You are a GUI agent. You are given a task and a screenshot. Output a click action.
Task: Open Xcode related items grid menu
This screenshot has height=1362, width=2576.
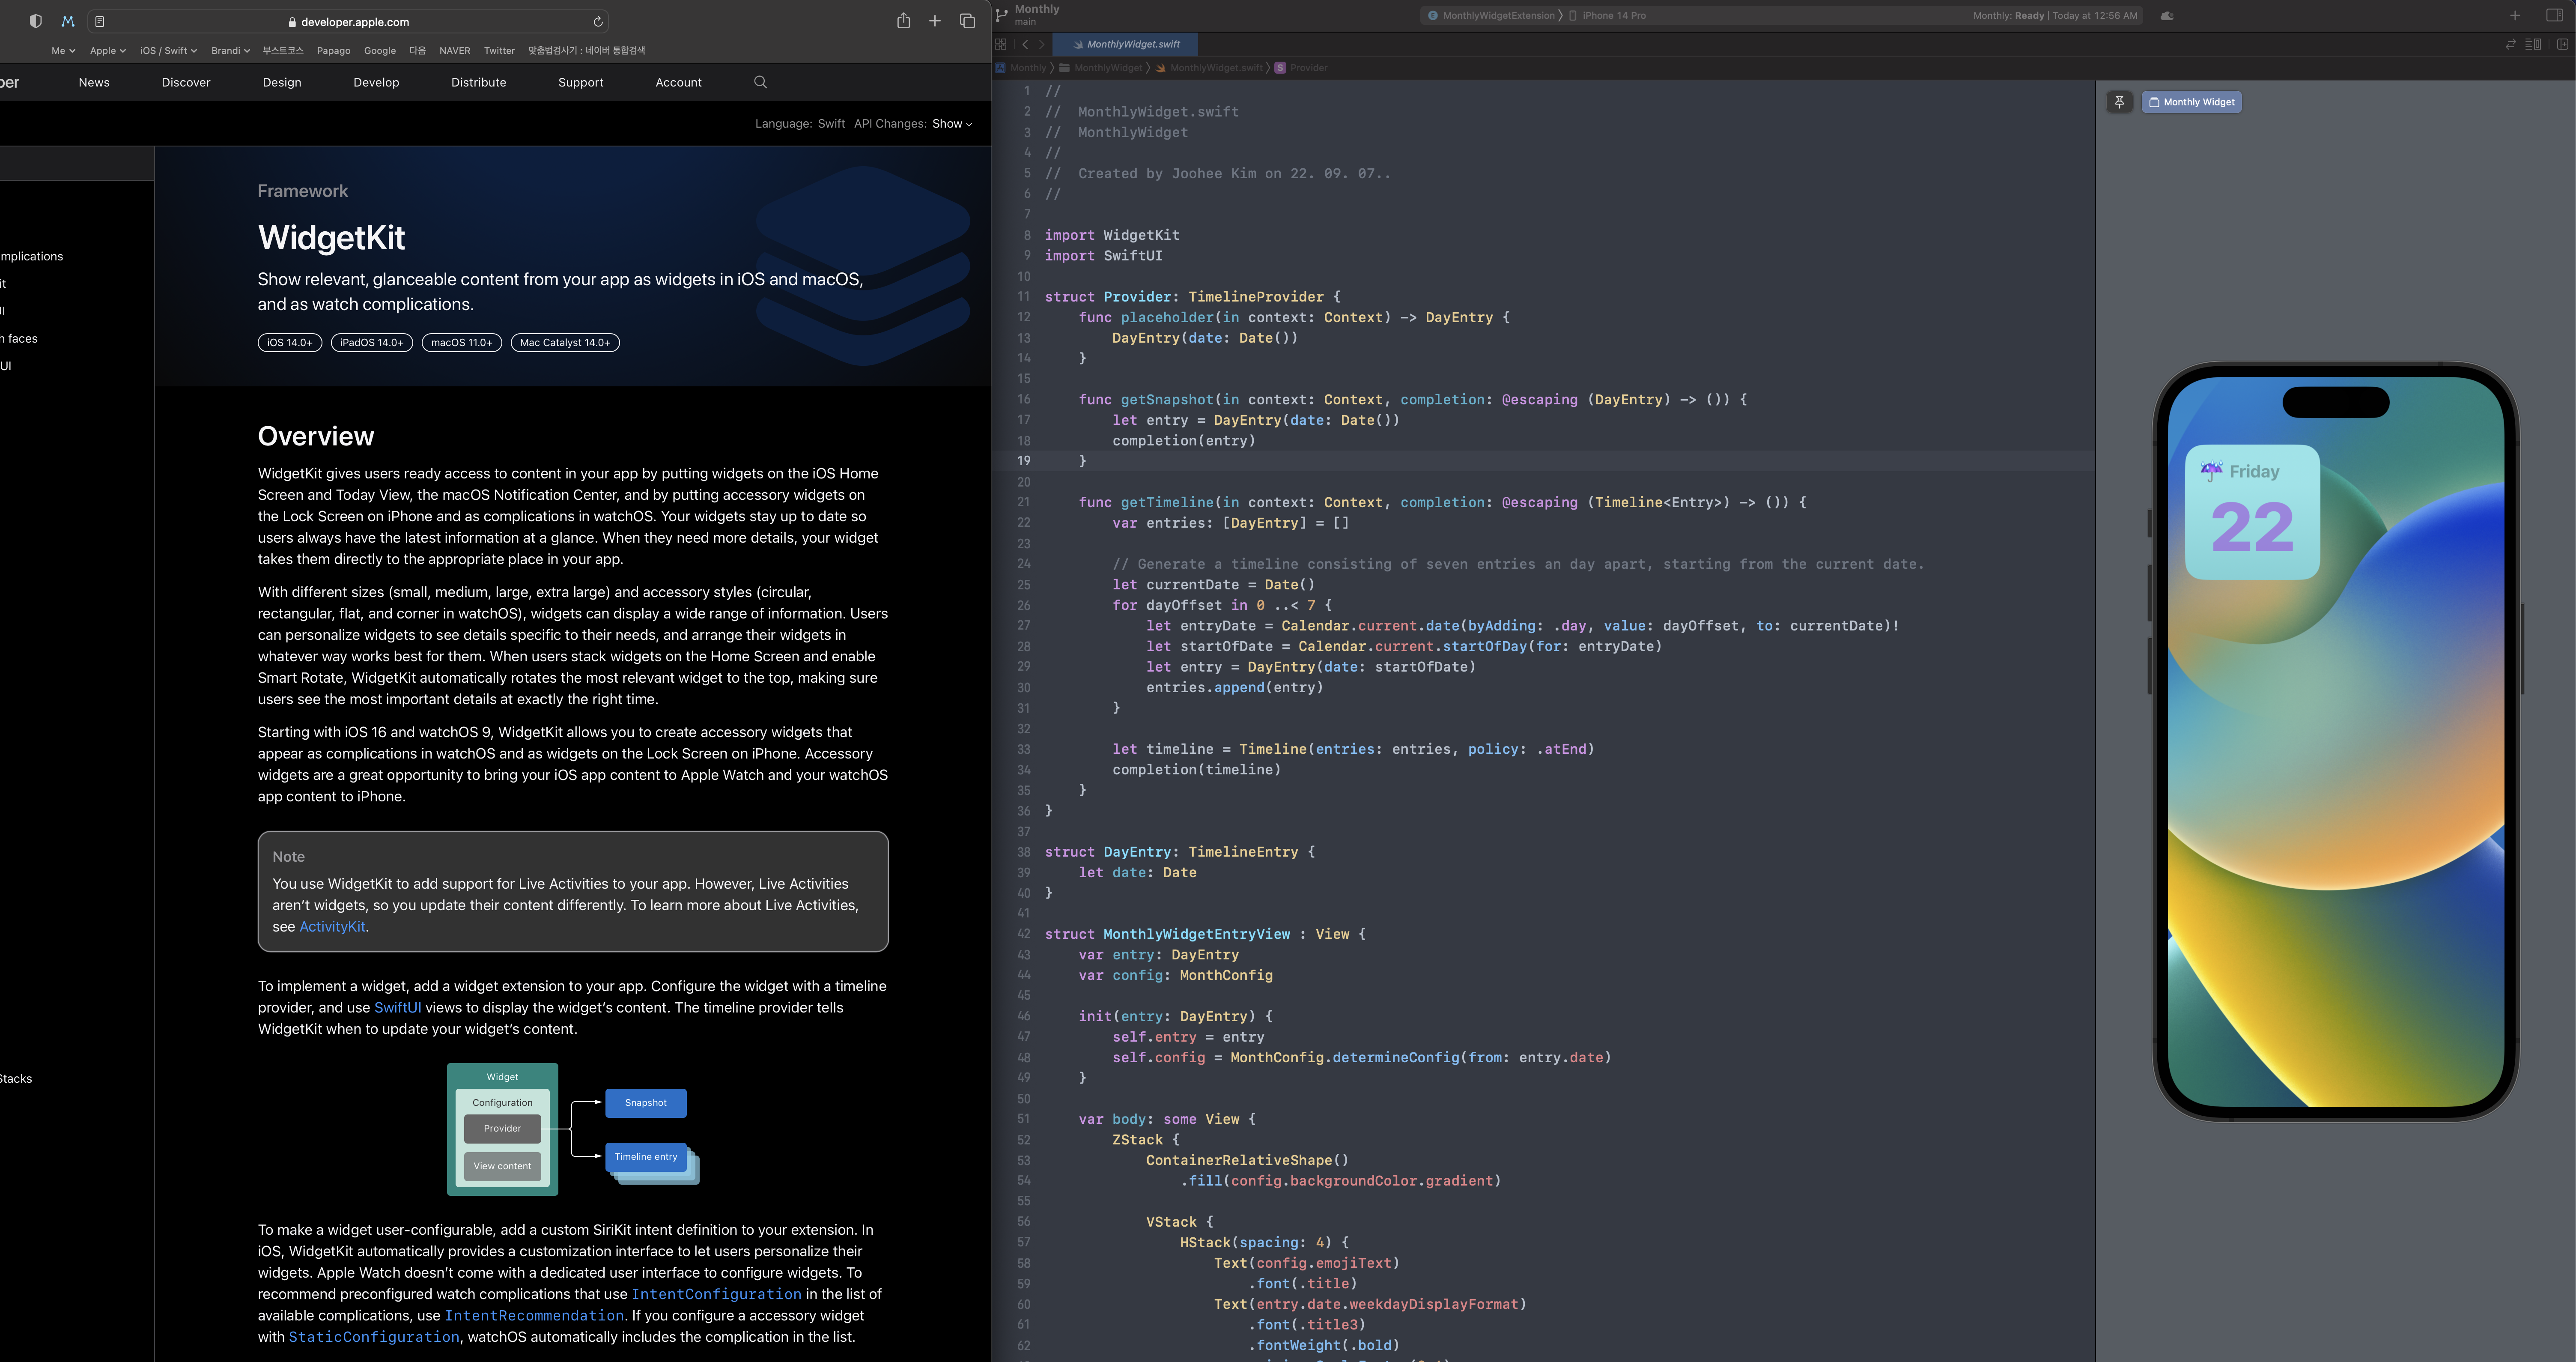[x=1001, y=44]
